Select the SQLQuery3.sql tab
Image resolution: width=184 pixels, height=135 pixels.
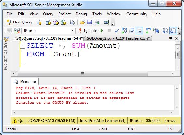tap(49, 38)
